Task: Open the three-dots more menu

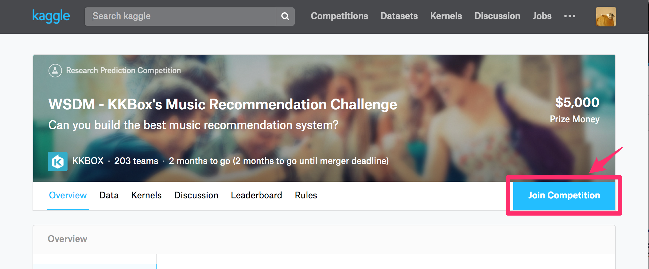Action: coord(569,16)
